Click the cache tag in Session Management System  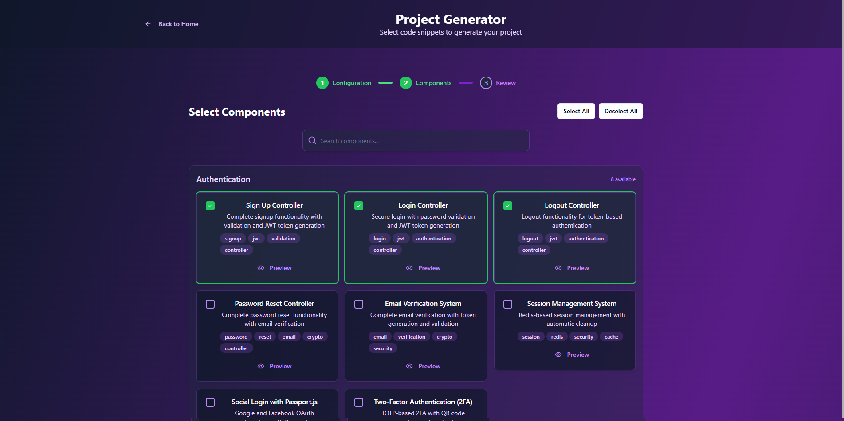[x=611, y=337]
